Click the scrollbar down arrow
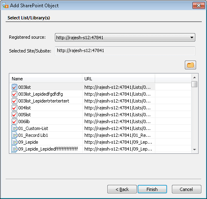Screen dimensions: 207x199 coord(194,149)
